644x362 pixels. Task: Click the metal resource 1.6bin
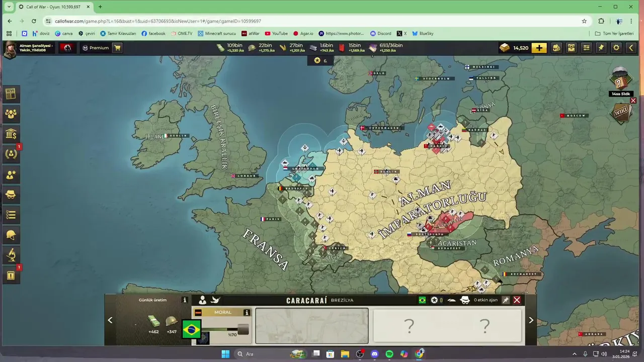click(x=321, y=48)
